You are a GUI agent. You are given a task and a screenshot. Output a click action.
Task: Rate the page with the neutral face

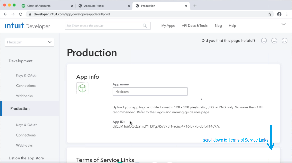pos(274,41)
